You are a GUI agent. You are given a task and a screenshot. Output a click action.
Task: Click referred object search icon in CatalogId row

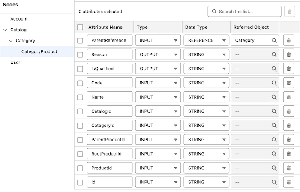pyautogui.click(x=274, y=111)
